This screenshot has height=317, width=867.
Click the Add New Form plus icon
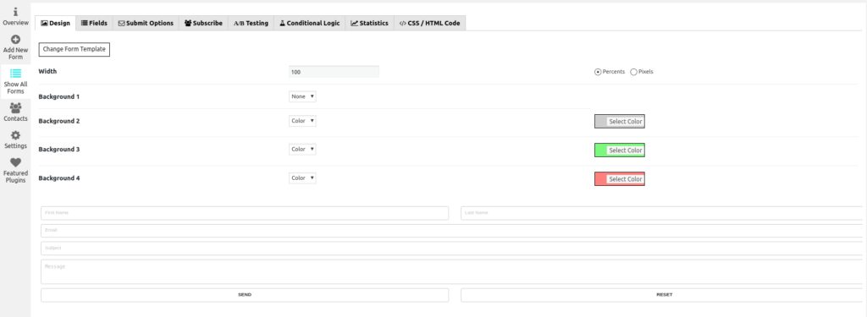[x=15, y=40]
